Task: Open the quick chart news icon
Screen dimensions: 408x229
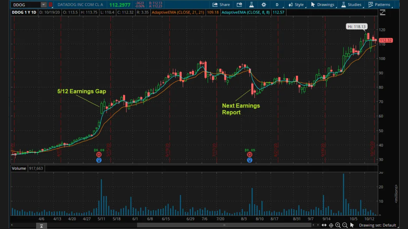Action: tap(239, 5)
